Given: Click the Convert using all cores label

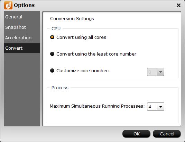Looking at the screenshot, I should point(81,37).
